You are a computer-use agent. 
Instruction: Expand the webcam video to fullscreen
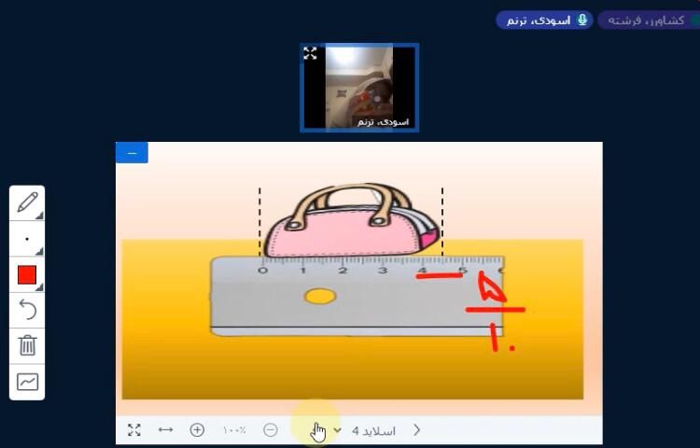[x=310, y=54]
